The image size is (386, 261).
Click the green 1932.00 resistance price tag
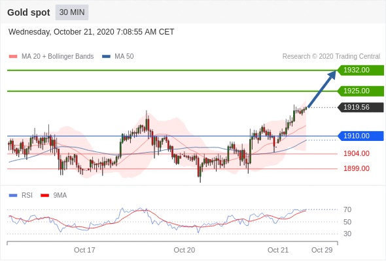pyautogui.click(x=360, y=70)
